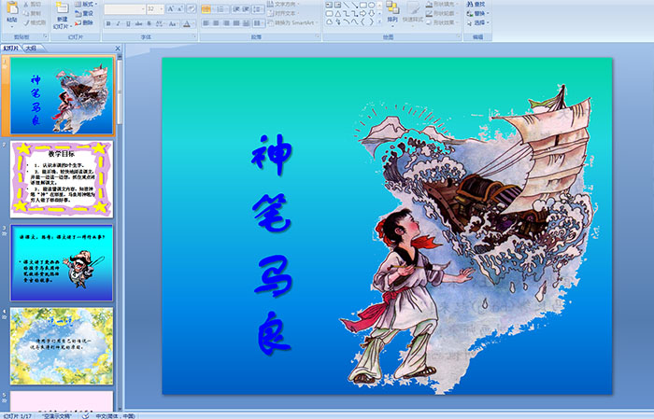
Task: Click the Delete (删除) slide button
Action: tap(84, 22)
